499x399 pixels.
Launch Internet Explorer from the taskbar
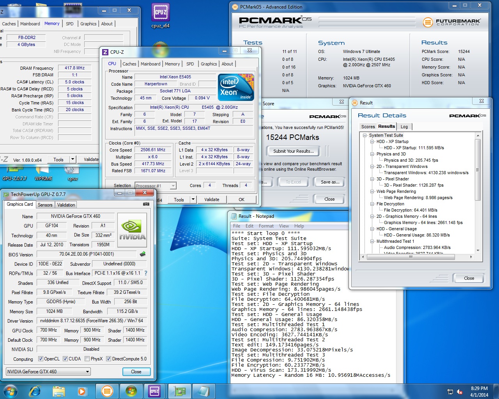35,391
